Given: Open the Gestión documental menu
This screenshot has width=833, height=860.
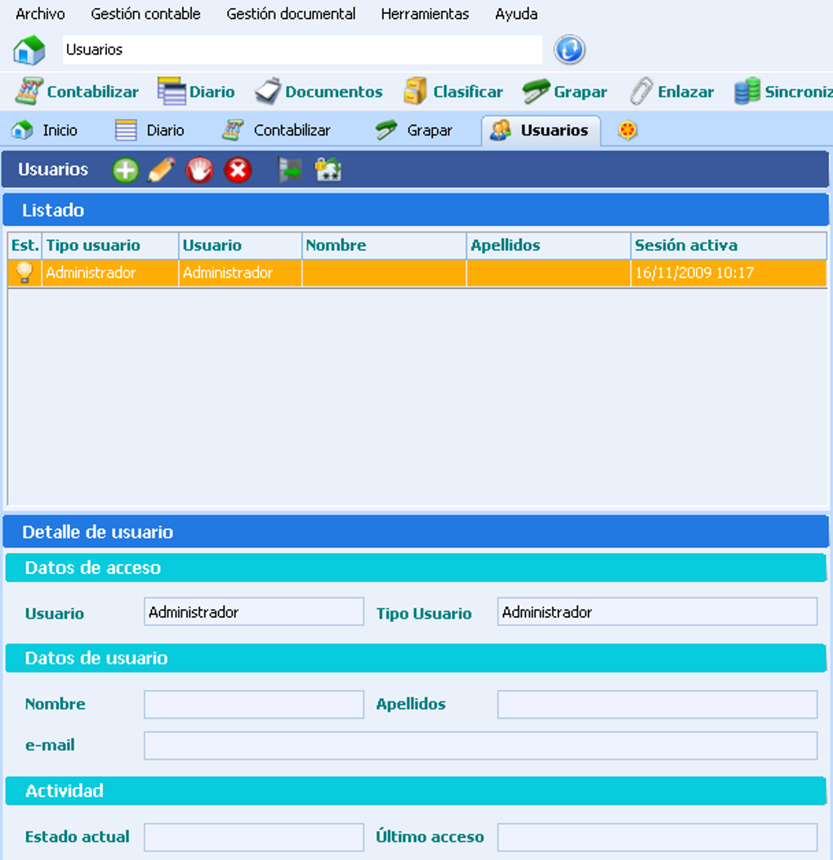Looking at the screenshot, I should coord(291,14).
